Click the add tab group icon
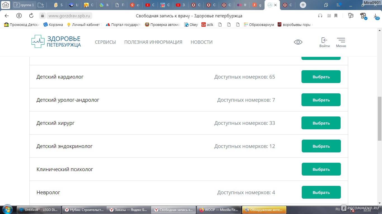This screenshot has width=382, height=214. tap(41, 5)
